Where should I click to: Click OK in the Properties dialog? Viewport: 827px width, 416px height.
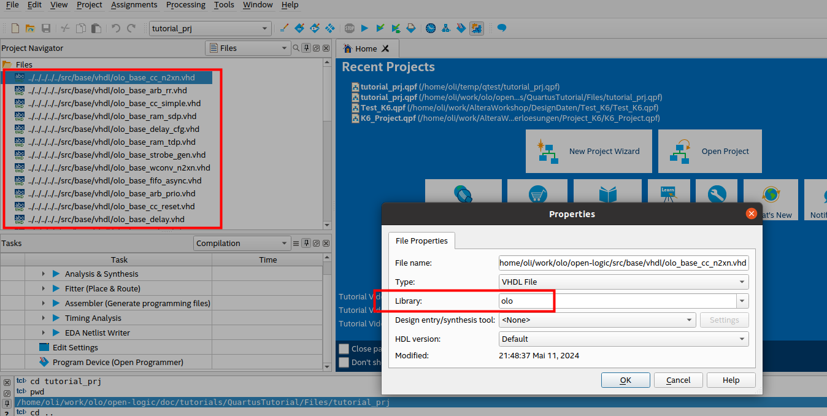pyautogui.click(x=625, y=380)
